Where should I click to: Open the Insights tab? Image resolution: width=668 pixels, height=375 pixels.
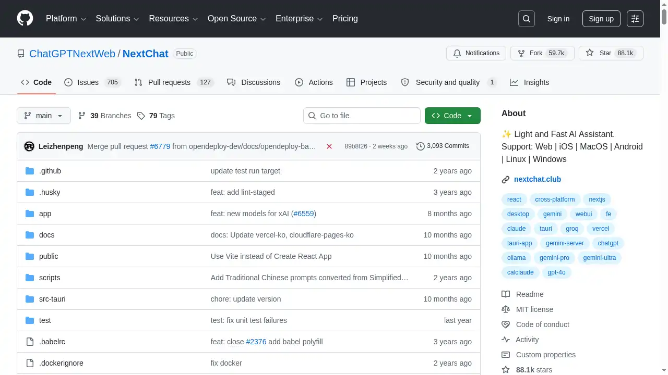(x=529, y=82)
